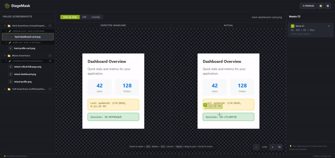The image size is (335, 158).
Task: Click the mask label badge on actual image
Action: point(205,105)
